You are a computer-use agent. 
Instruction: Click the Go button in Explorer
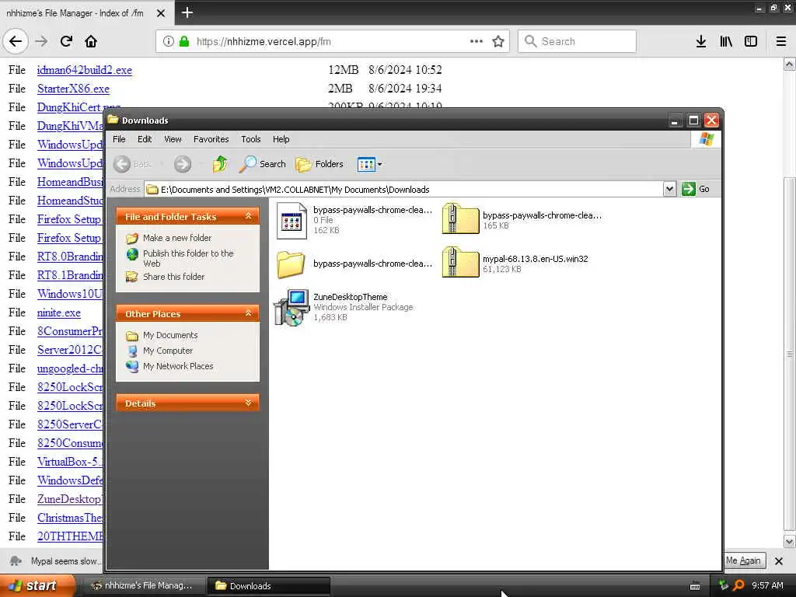click(696, 189)
